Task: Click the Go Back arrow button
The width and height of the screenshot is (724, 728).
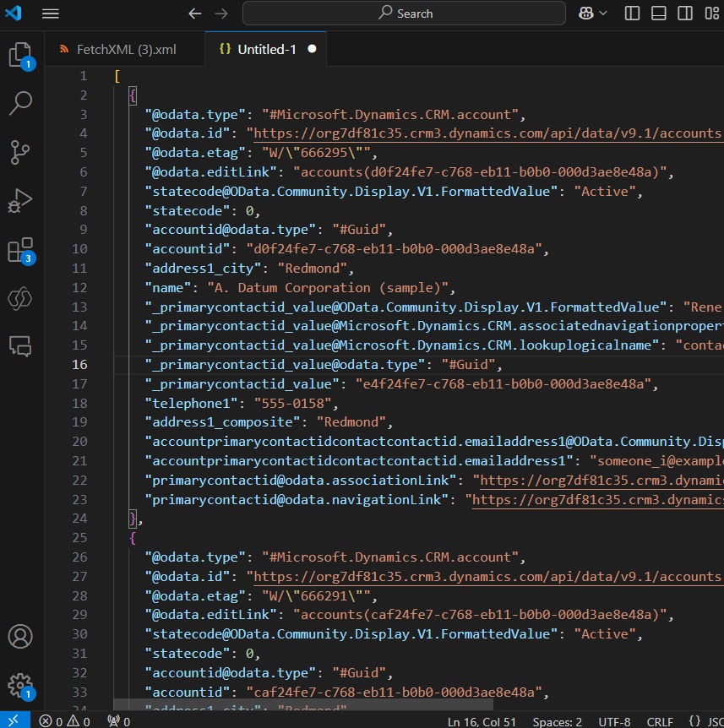Action: pyautogui.click(x=194, y=14)
